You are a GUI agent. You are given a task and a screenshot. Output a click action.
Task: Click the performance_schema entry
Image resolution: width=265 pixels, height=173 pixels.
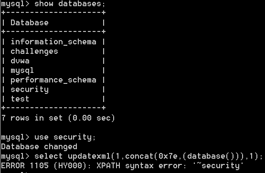click(53, 80)
